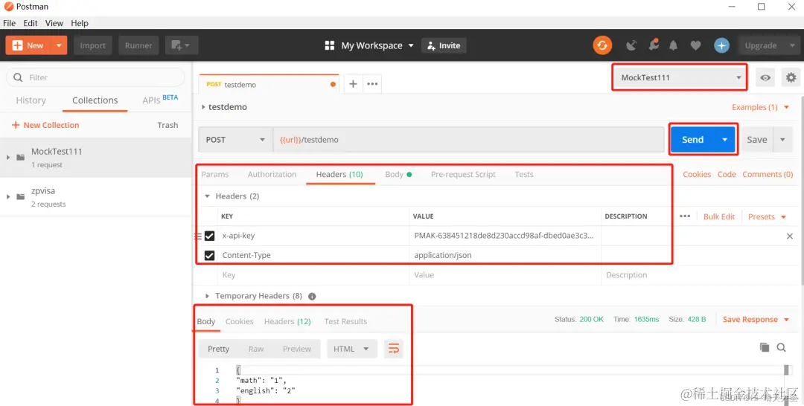Open the View menu

(54, 23)
